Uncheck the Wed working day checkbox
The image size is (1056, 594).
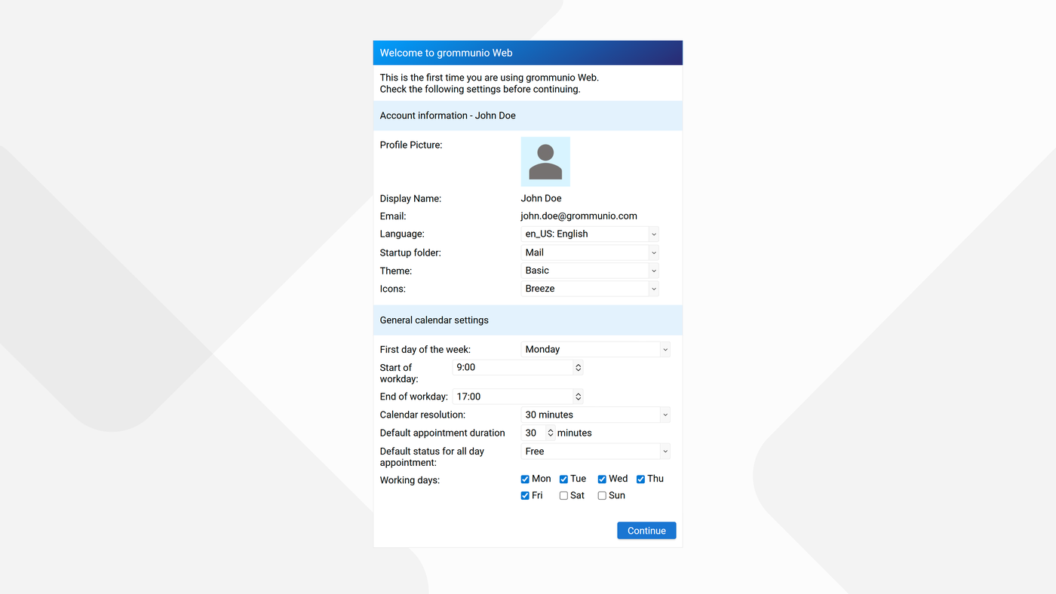click(602, 479)
